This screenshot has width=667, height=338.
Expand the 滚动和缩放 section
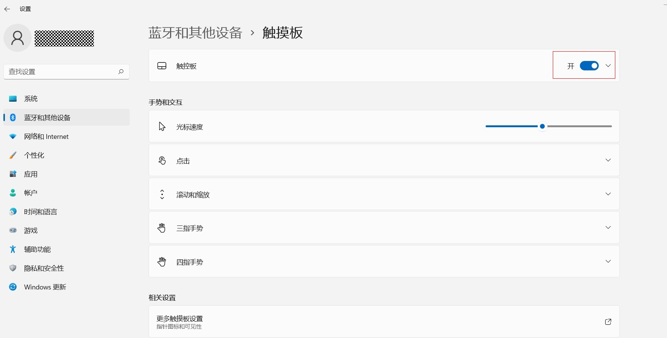(x=608, y=194)
